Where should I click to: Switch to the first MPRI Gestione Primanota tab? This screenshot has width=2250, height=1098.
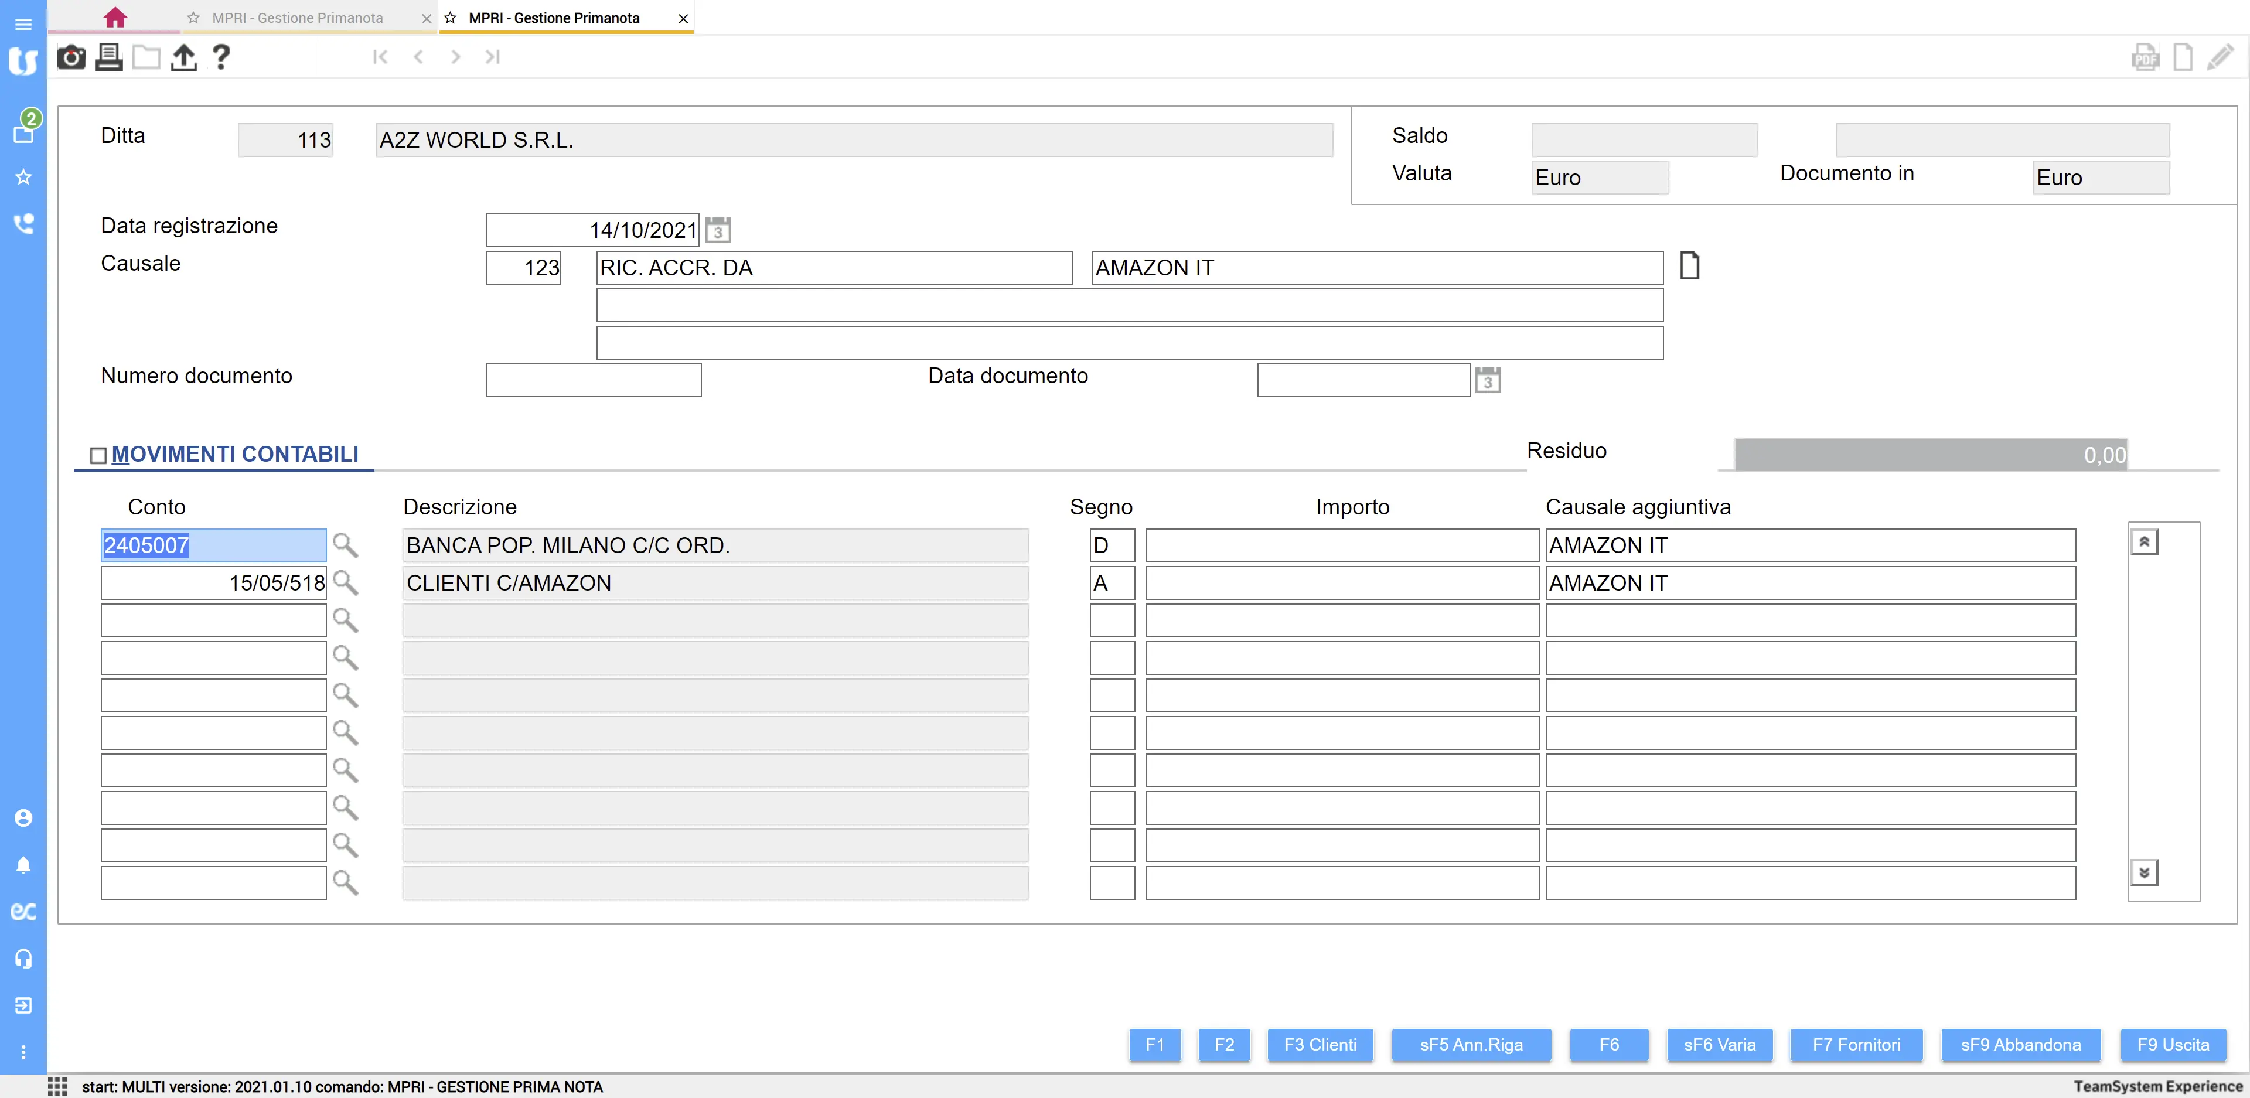point(297,18)
